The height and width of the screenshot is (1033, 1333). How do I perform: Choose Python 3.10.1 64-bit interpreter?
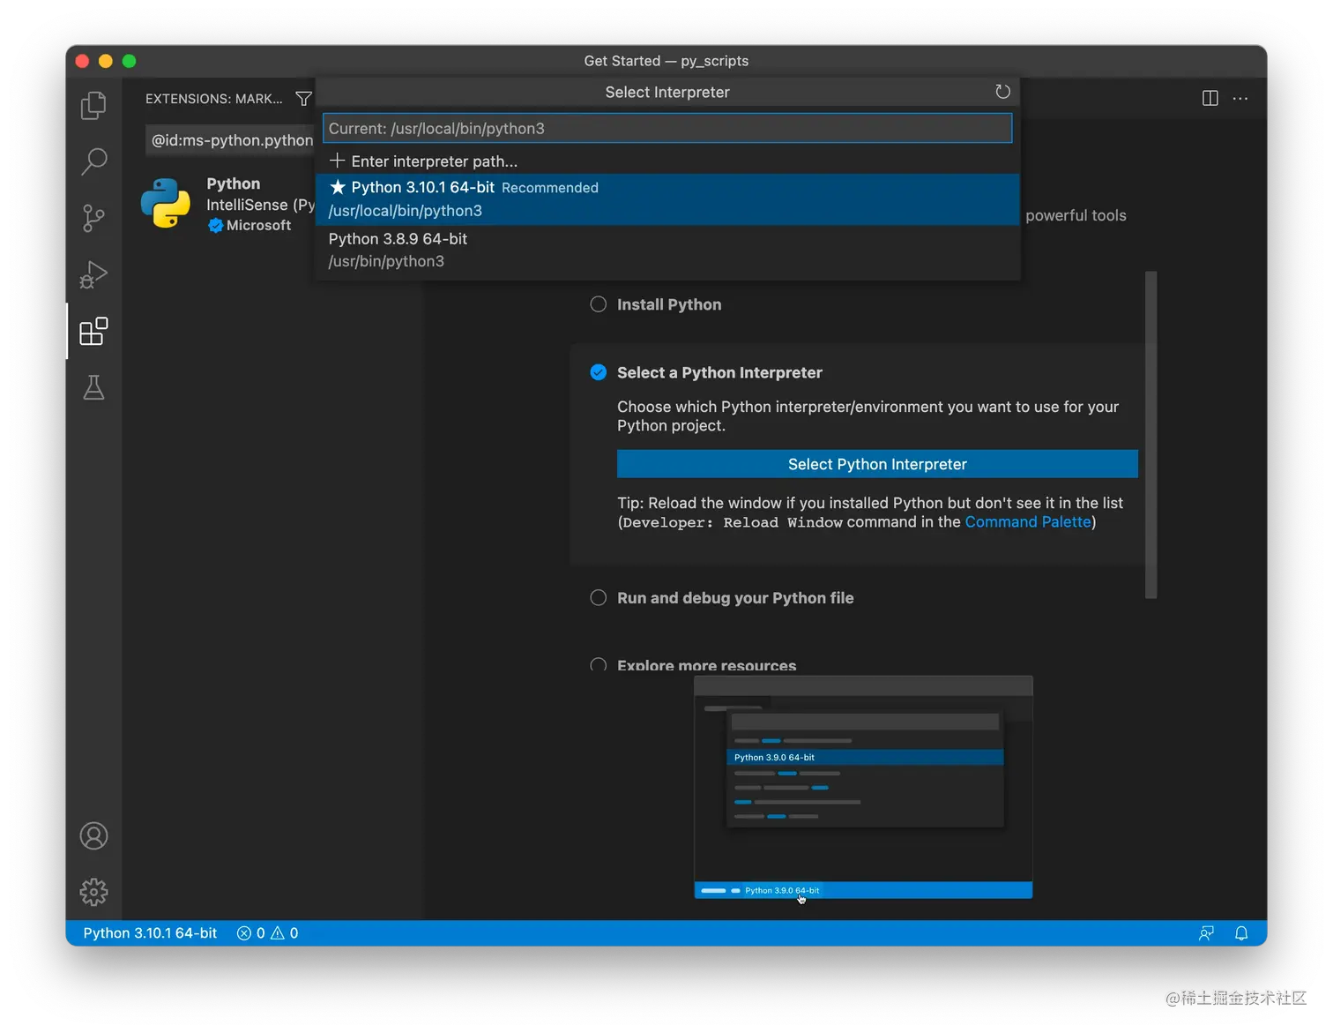[x=667, y=199]
